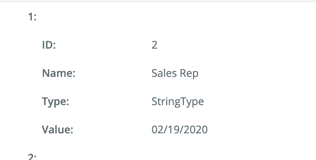The width and height of the screenshot is (316, 160).
Task: Select the 'StringType' type value
Action: [x=178, y=102]
